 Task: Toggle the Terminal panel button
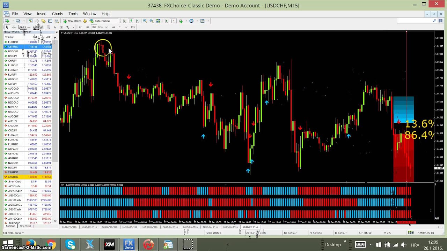tap(50, 21)
